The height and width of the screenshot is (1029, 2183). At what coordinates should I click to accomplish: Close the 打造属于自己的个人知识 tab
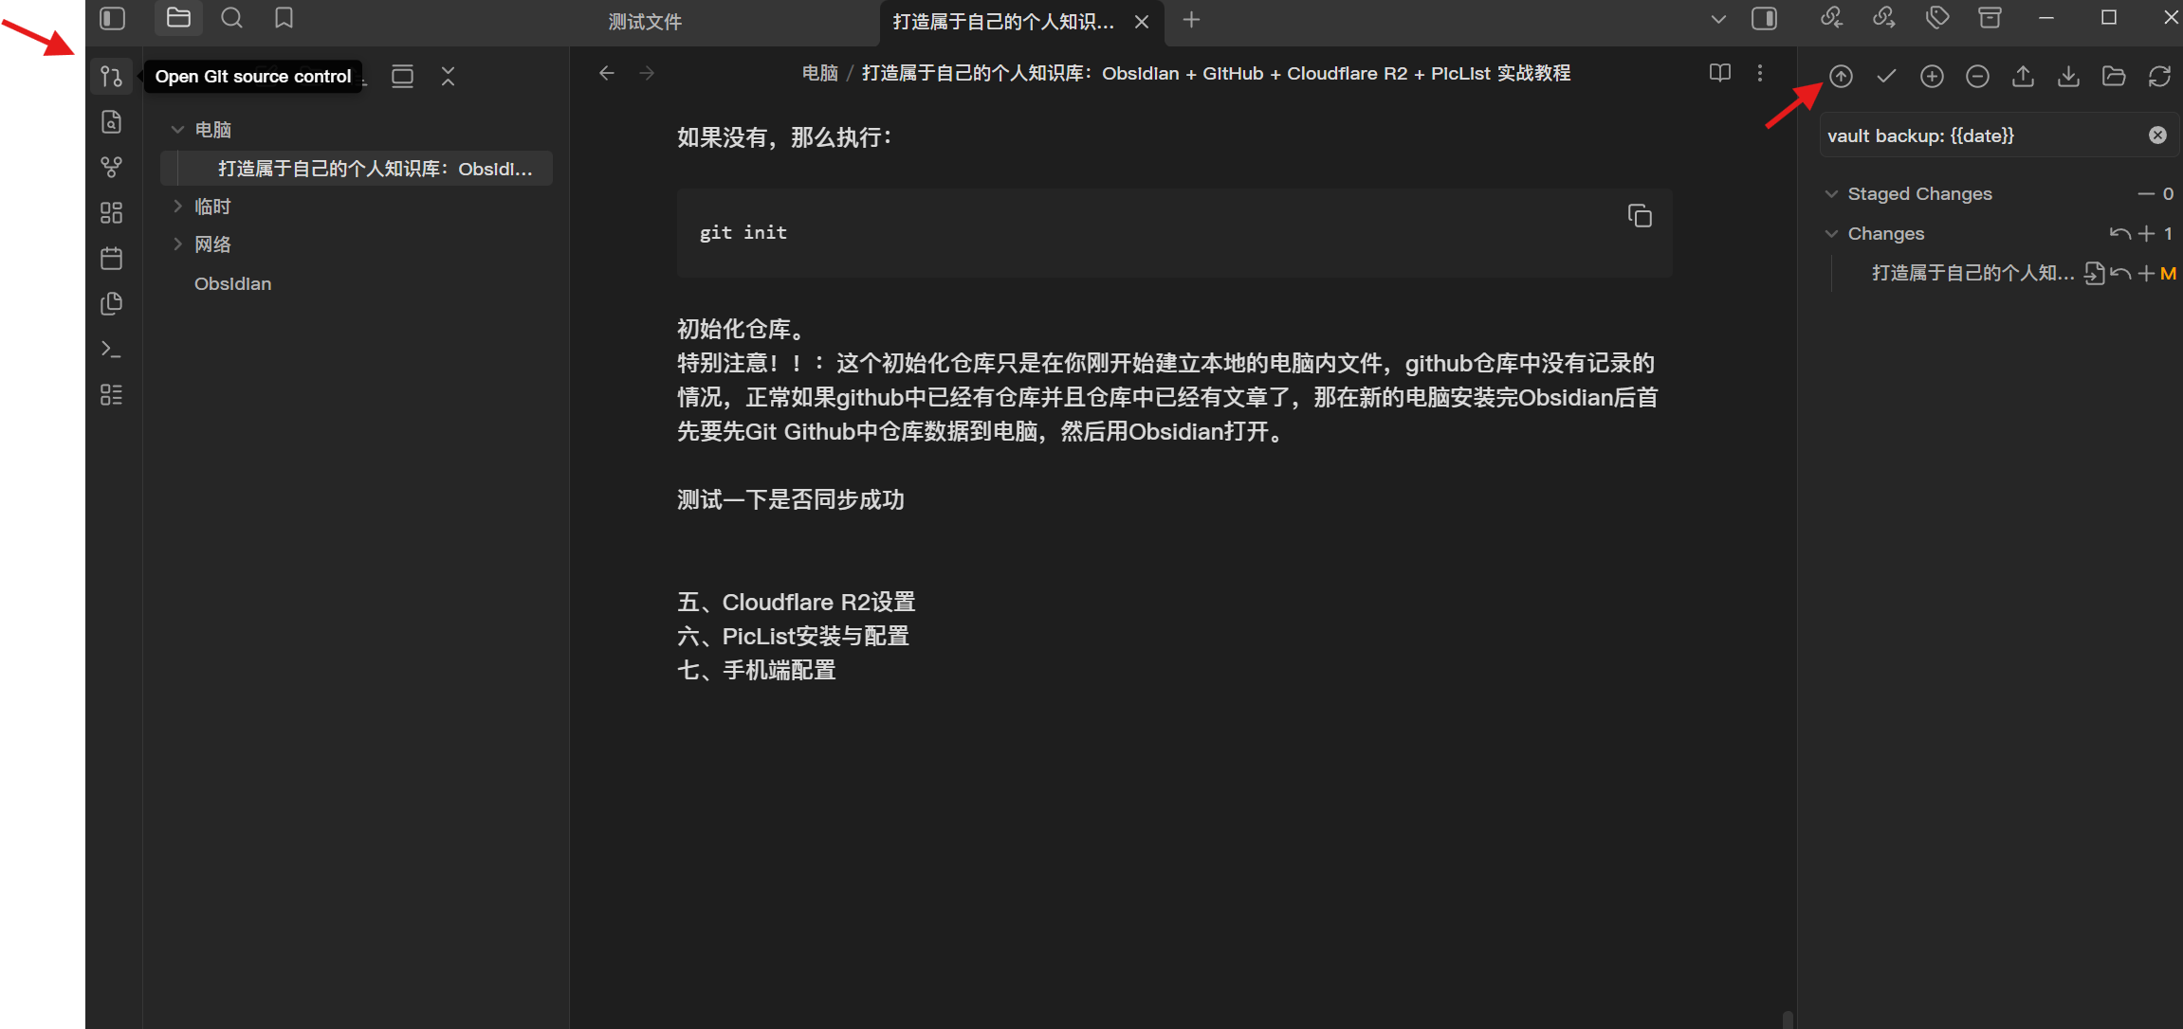pyautogui.click(x=1142, y=22)
